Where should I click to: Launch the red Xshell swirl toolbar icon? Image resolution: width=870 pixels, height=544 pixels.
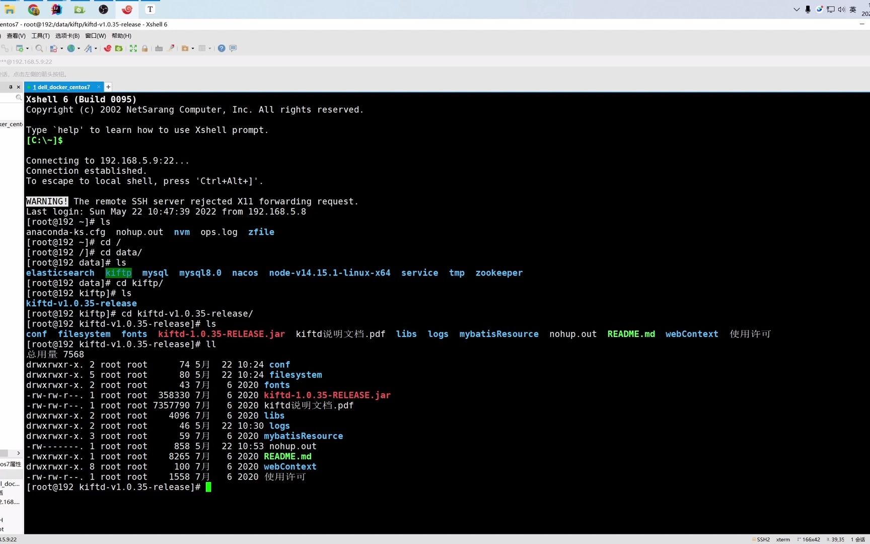[x=107, y=48]
